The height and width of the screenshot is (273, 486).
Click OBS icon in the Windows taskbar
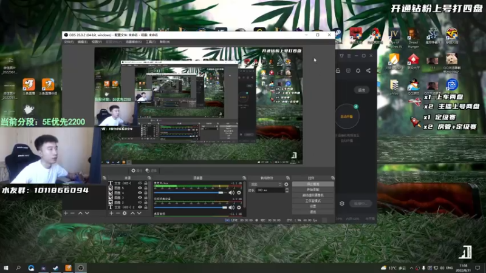[81, 268]
